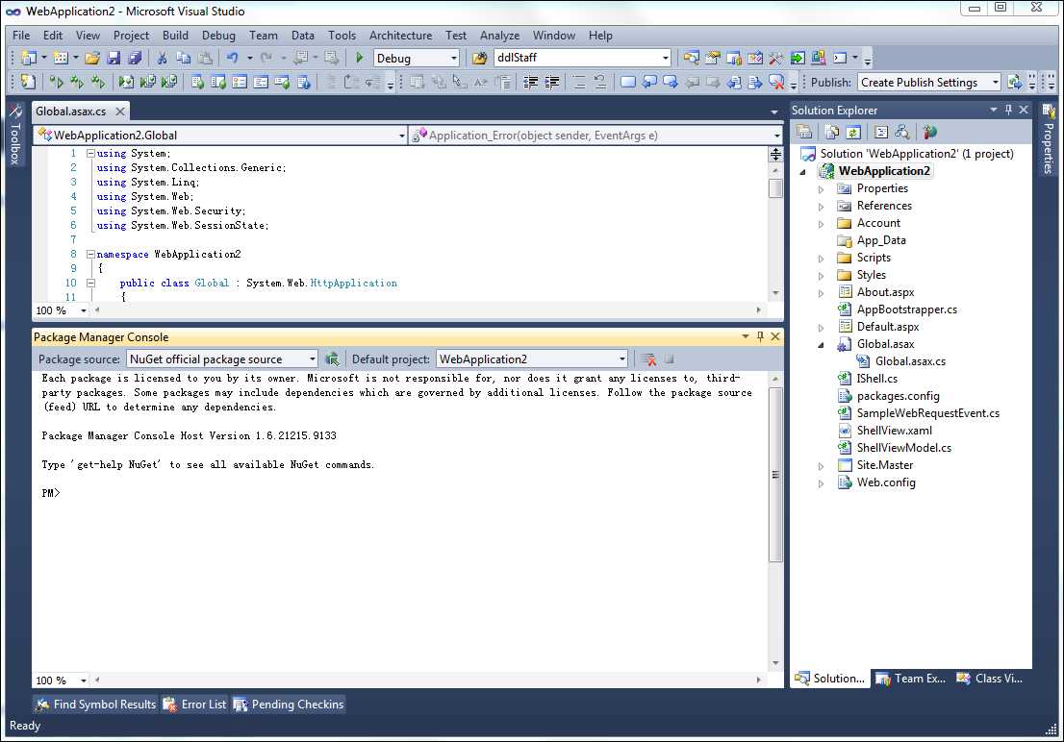The image size is (1064, 742).
Task: Collapse the namespace outline box at line 8
Action: click(90, 255)
